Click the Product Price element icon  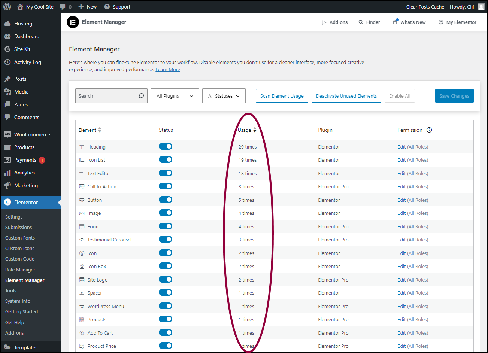coord(82,346)
